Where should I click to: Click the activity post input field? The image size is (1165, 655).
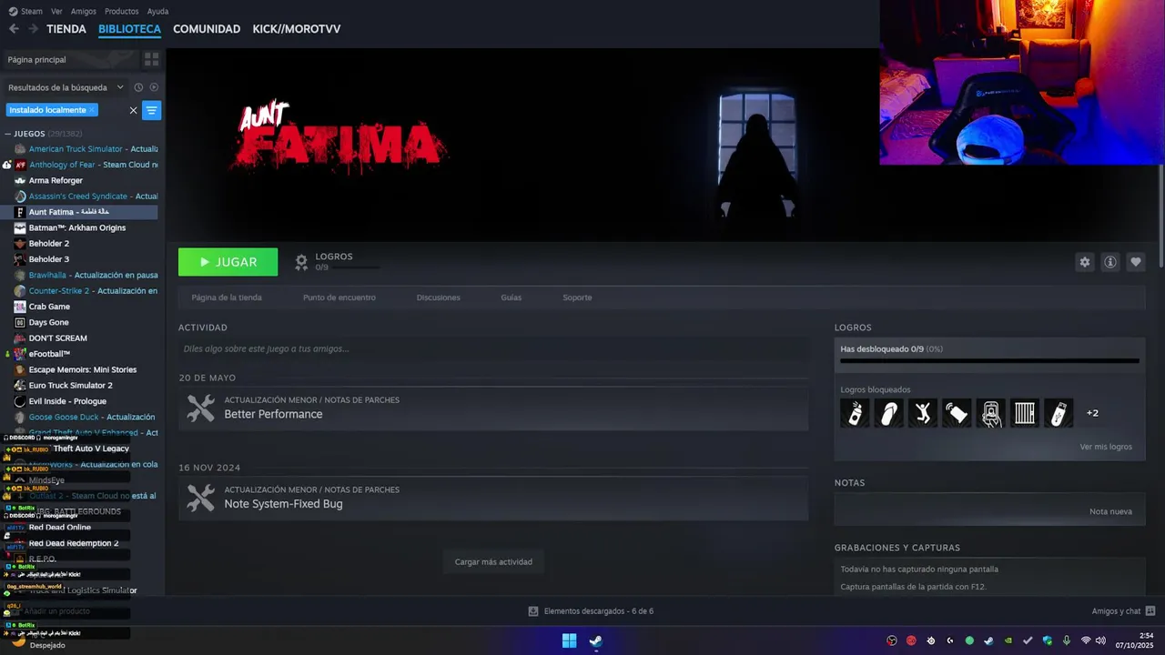pos(493,348)
